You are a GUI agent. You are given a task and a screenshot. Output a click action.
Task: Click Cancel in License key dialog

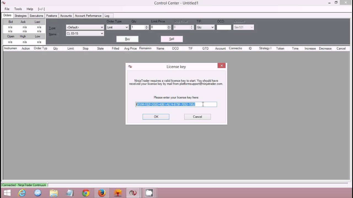pos(197,117)
